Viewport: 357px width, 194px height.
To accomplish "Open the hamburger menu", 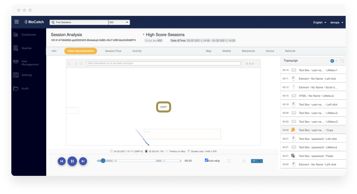I will click(17, 22).
